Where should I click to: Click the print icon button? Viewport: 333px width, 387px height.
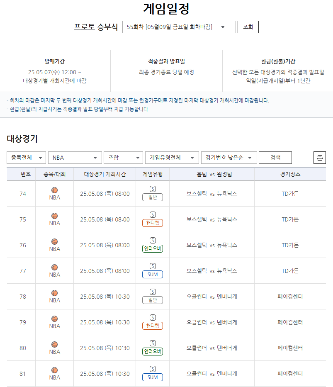pyautogui.click(x=319, y=158)
